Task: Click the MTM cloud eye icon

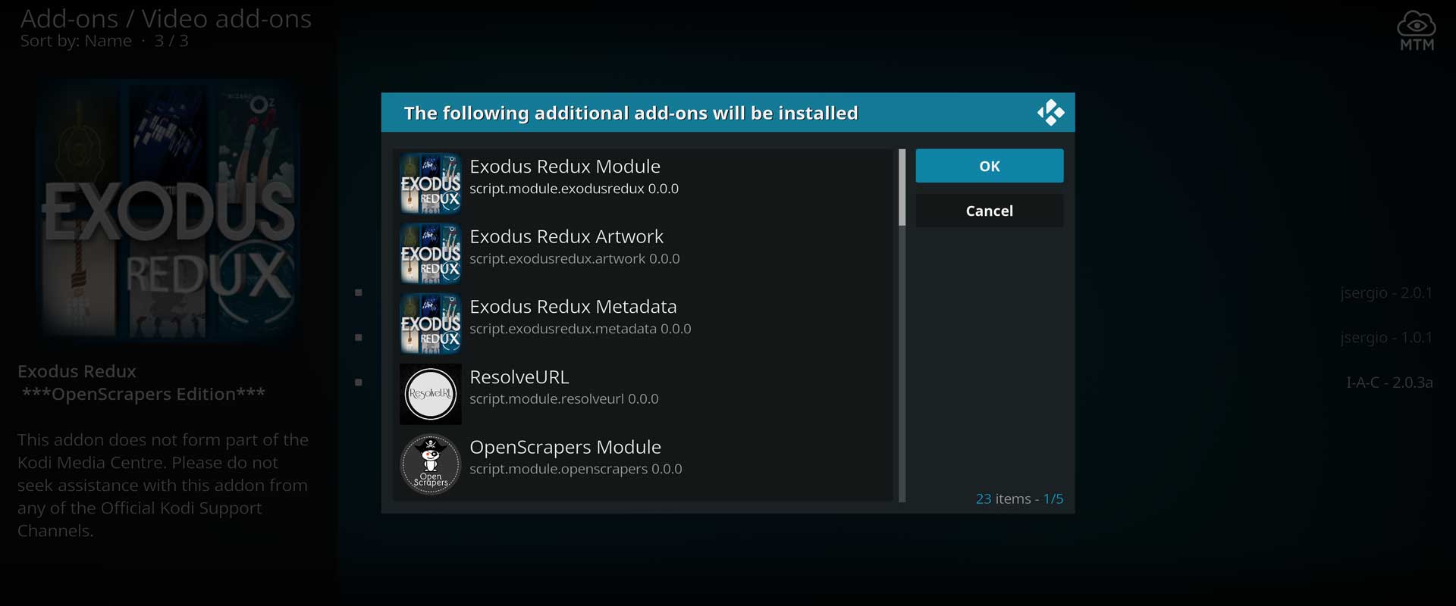Action: pos(1417,30)
